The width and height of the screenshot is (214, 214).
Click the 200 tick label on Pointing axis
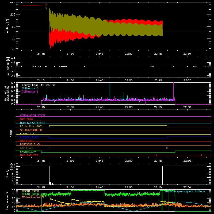pos(13,14)
